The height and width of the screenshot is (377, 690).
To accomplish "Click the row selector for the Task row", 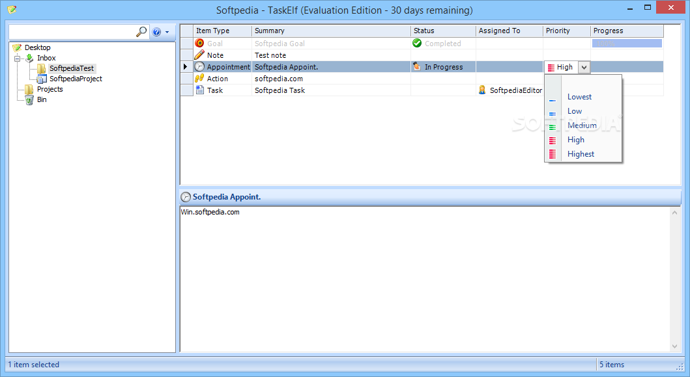I will (x=187, y=90).
